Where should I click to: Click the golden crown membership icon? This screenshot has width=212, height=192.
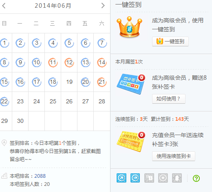tap(129, 27)
